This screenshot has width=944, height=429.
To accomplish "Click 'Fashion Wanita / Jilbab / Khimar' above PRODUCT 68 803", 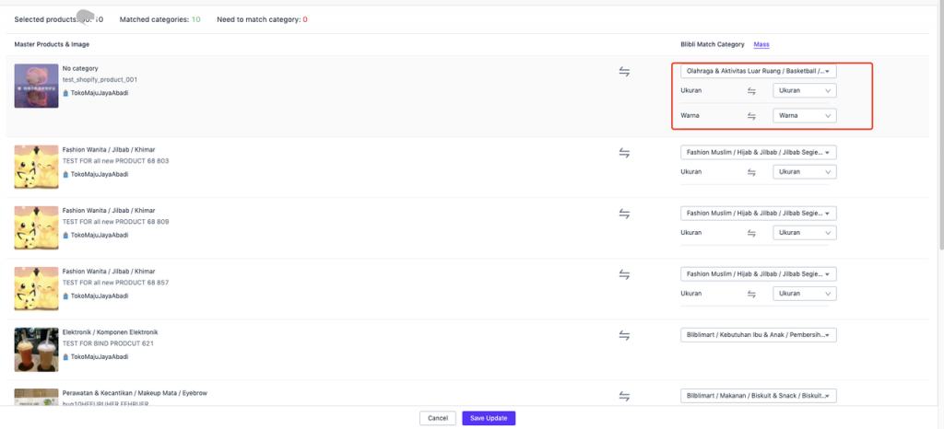I will (109, 150).
